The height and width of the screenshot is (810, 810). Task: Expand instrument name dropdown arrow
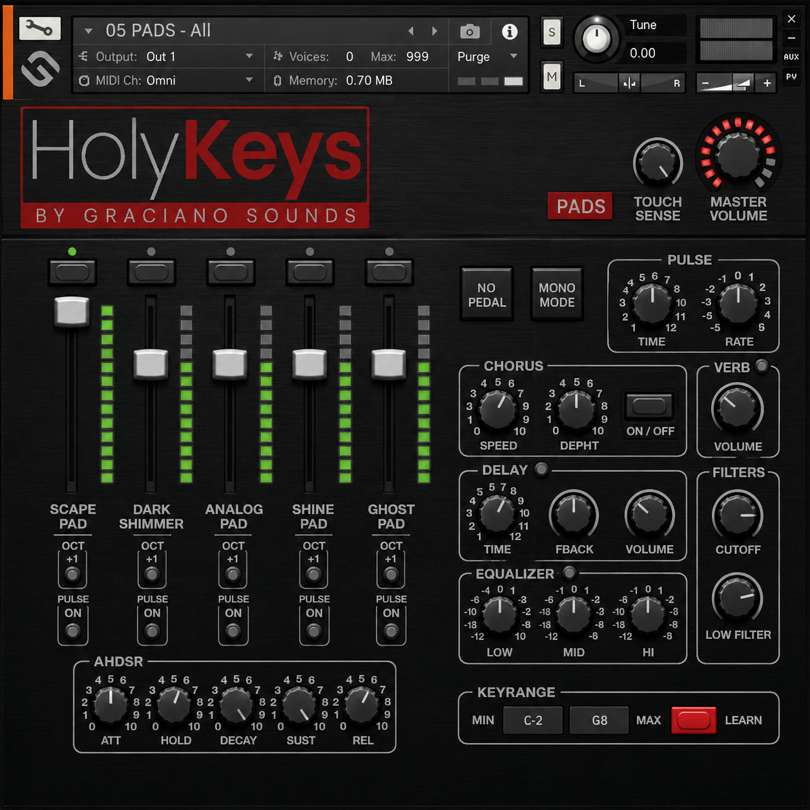click(88, 31)
